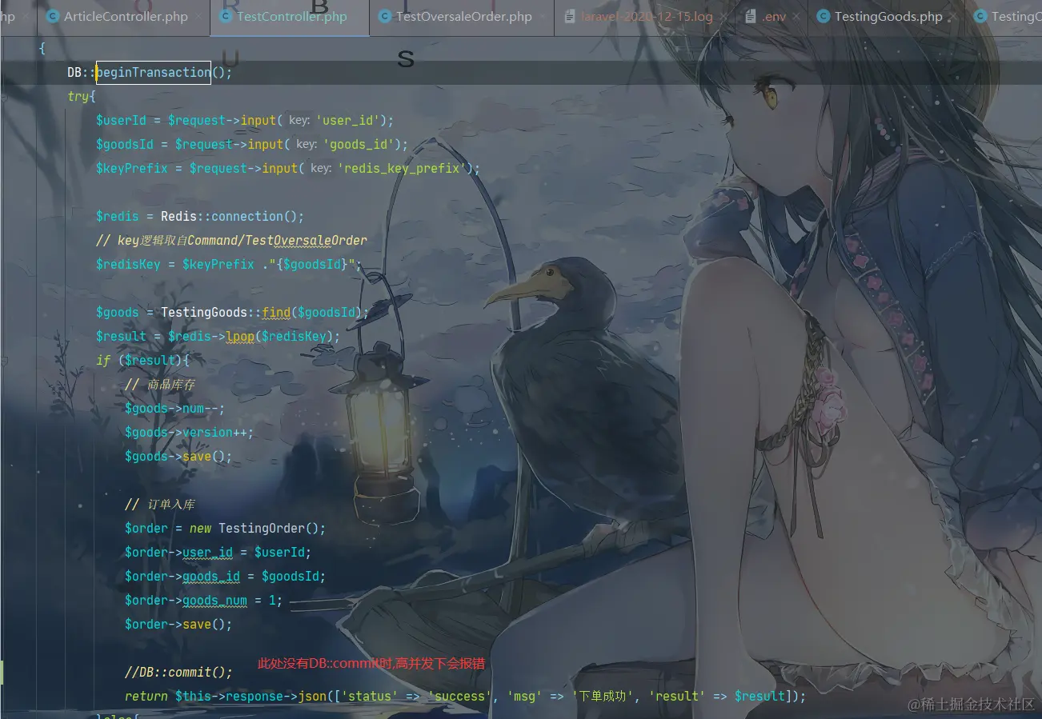Click the $redisKey assignment line
Image resolution: width=1042 pixels, height=719 pixels.
[x=229, y=265]
